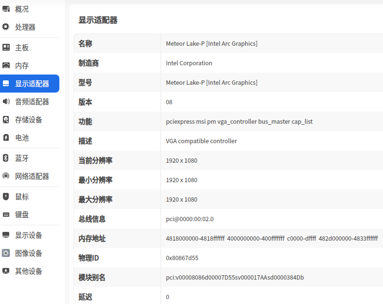
Task: Click the 描述 row label
Action: click(85, 141)
